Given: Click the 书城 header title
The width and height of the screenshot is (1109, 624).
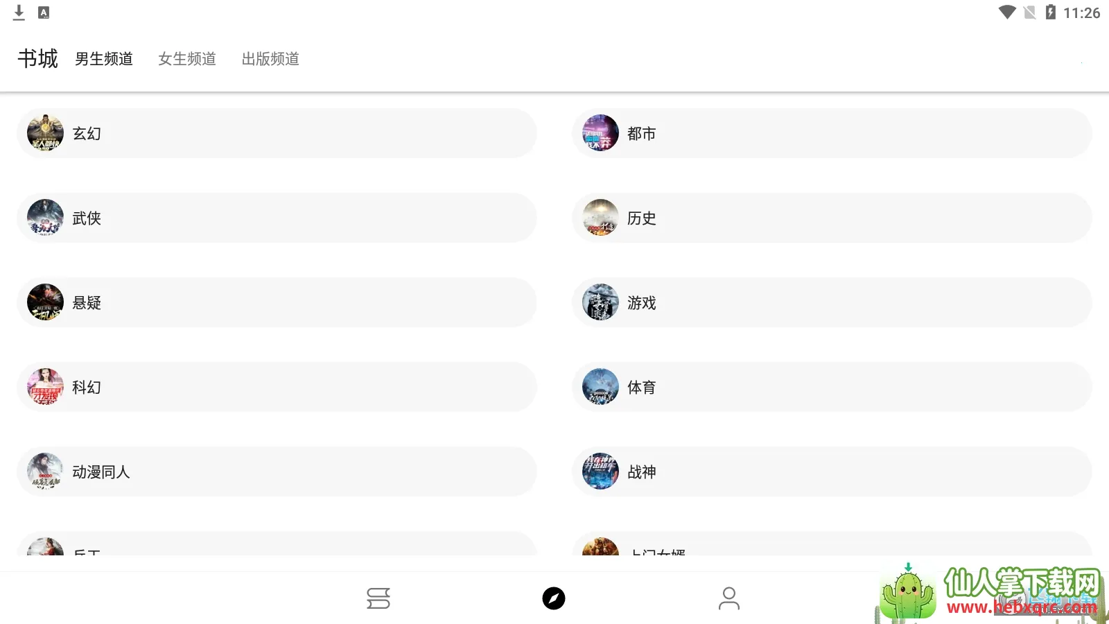Looking at the screenshot, I should click(37, 58).
